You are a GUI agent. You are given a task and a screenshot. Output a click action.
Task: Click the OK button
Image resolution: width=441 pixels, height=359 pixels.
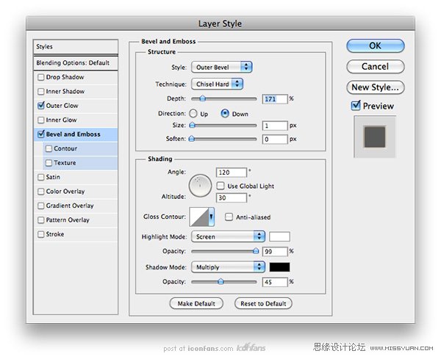click(376, 46)
